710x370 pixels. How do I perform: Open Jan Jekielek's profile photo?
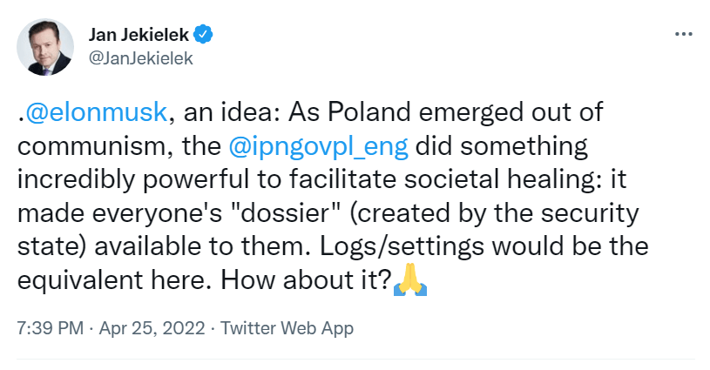point(45,46)
